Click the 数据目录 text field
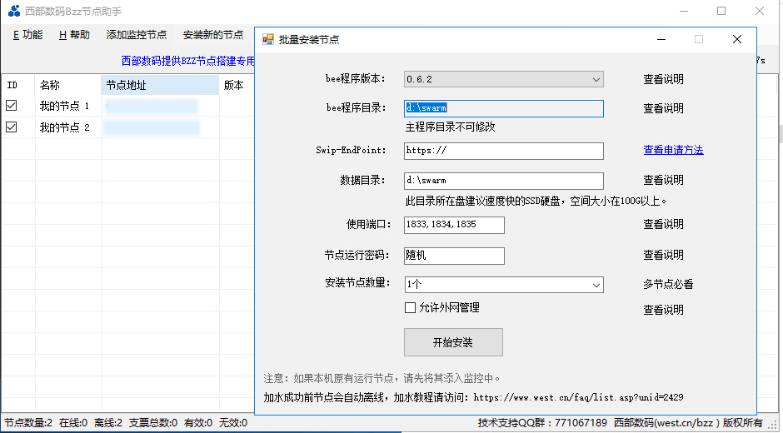 tap(503, 181)
